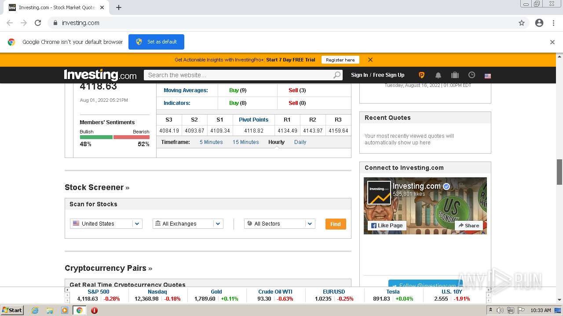
Task: Click the green Bullish sentiment bar
Action: pyautogui.click(x=96, y=137)
